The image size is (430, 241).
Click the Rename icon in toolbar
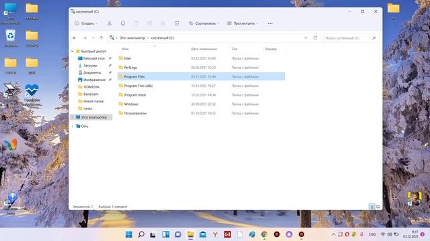click(150, 23)
